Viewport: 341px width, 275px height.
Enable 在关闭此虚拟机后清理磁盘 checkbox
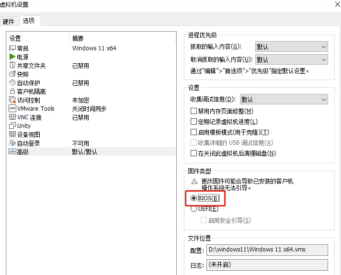tap(193, 153)
